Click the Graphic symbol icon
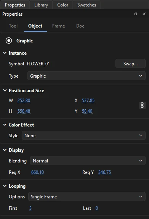 tap(9, 41)
